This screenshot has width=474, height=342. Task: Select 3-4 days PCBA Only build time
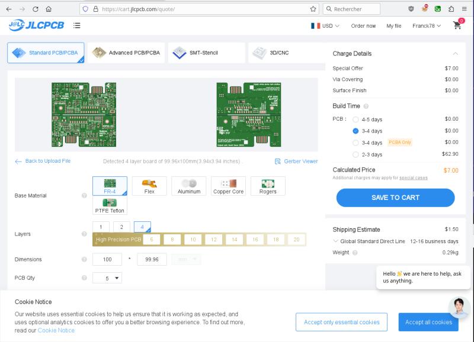click(355, 143)
